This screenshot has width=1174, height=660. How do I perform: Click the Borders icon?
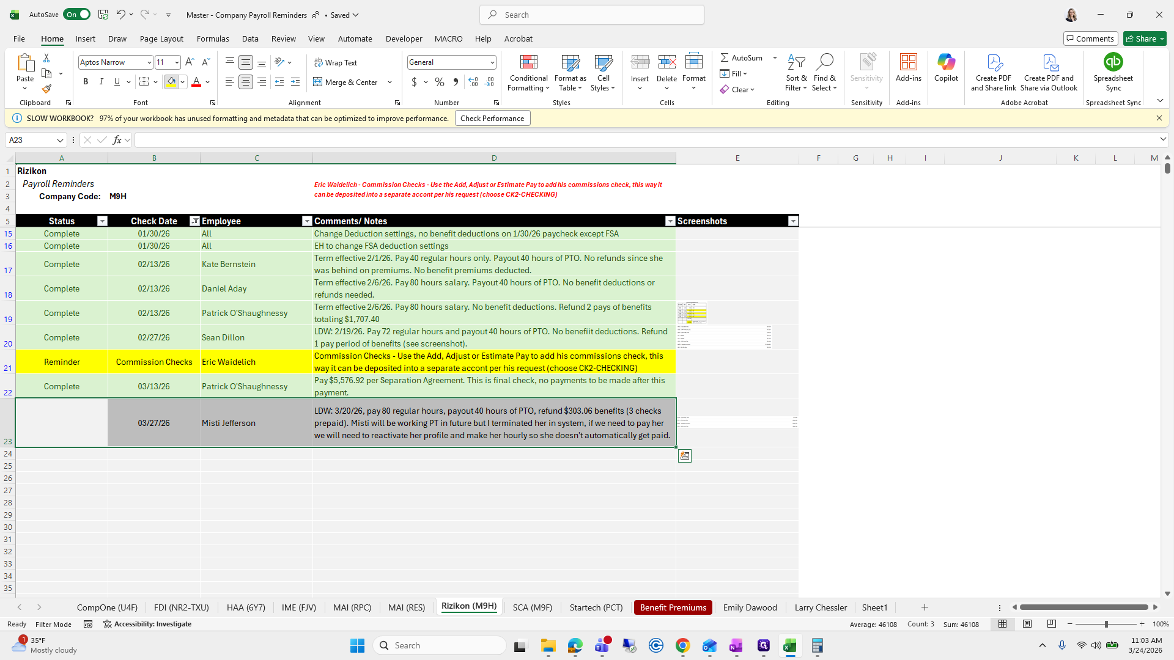(x=144, y=82)
